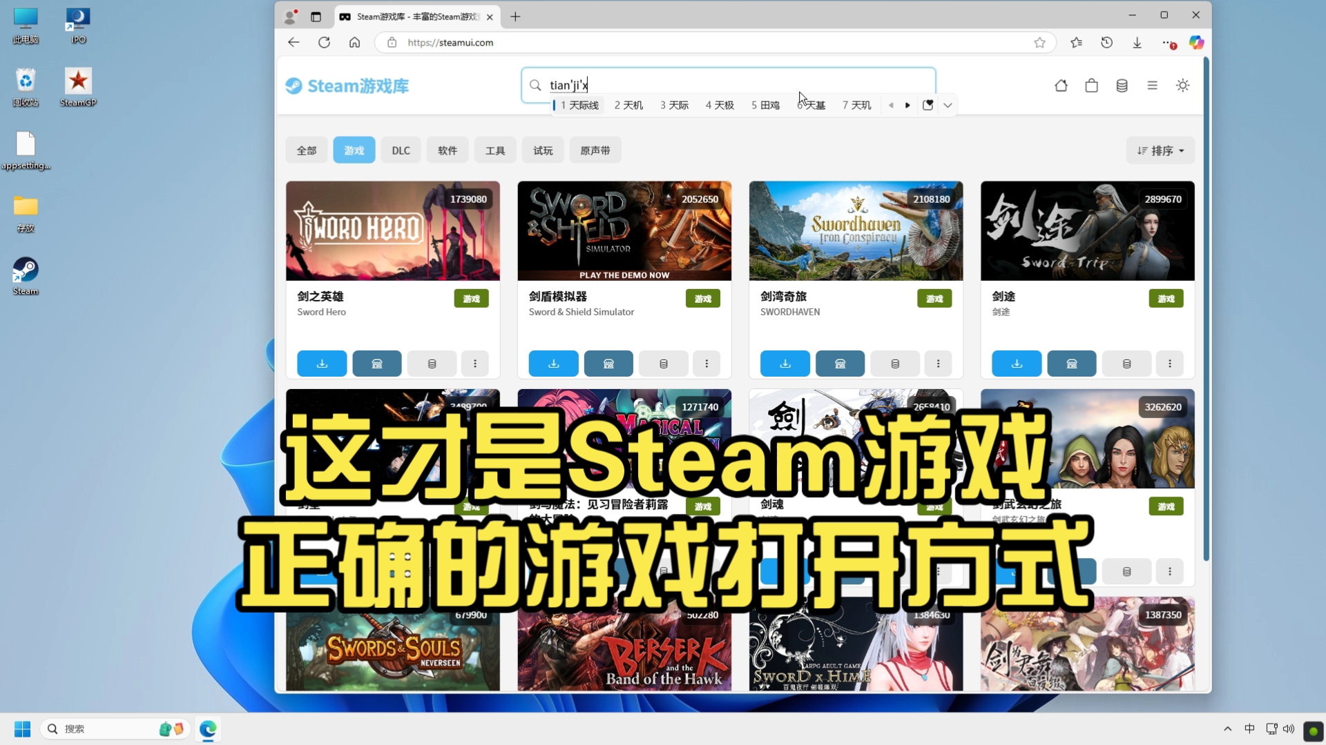Open Berserk Band of the Hawk thumbnail
Viewport: 1326px width, 745px height.
[x=624, y=644]
